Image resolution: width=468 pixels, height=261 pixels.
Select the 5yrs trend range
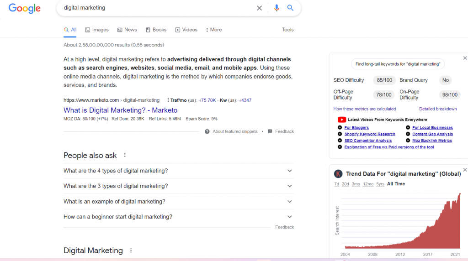pyautogui.click(x=380, y=184)
